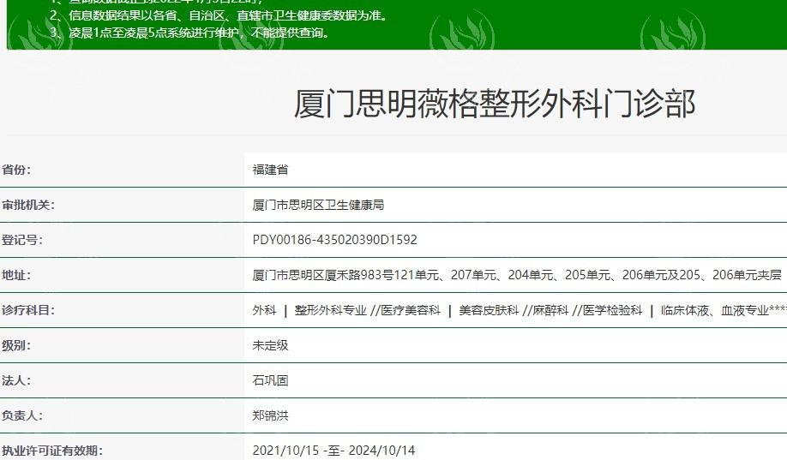This screenshot has width=787, height=460.
Task: Select the name 郑锦洪
Action: (271, 415)
